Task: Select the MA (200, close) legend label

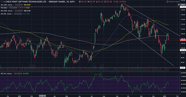Action: coord(6,11)
